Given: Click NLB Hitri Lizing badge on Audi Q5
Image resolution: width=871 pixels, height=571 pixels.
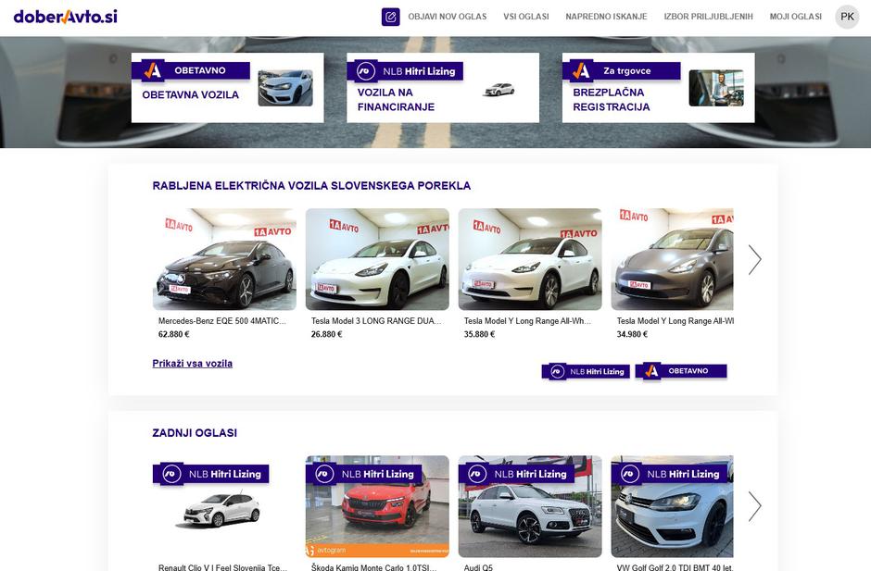Looking at the screenshot, I should [518, 474].
